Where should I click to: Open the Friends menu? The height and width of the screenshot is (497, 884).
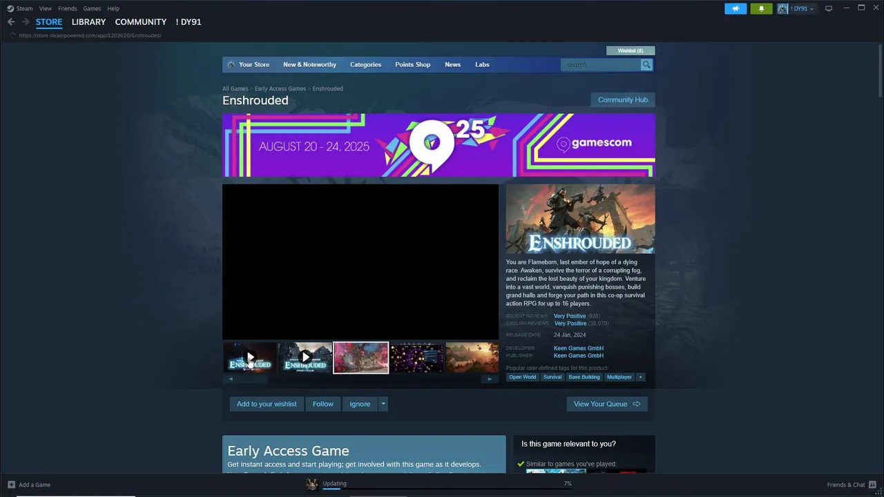(68, 8)
